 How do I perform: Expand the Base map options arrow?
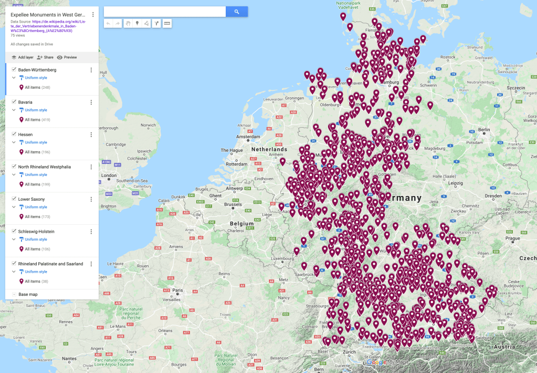14,295
